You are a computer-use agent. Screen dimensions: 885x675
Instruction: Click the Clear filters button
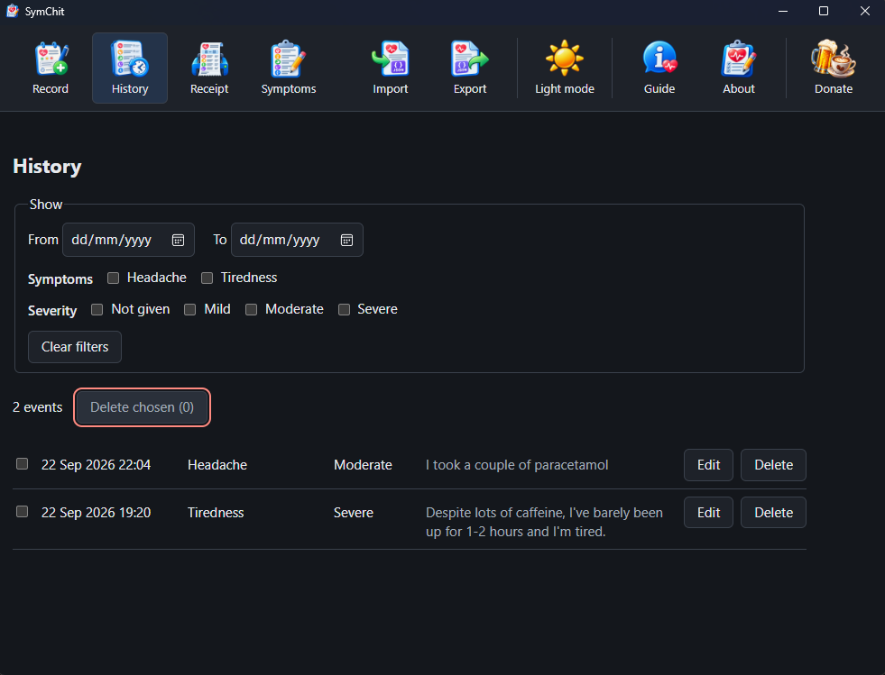tap(75, 347)
